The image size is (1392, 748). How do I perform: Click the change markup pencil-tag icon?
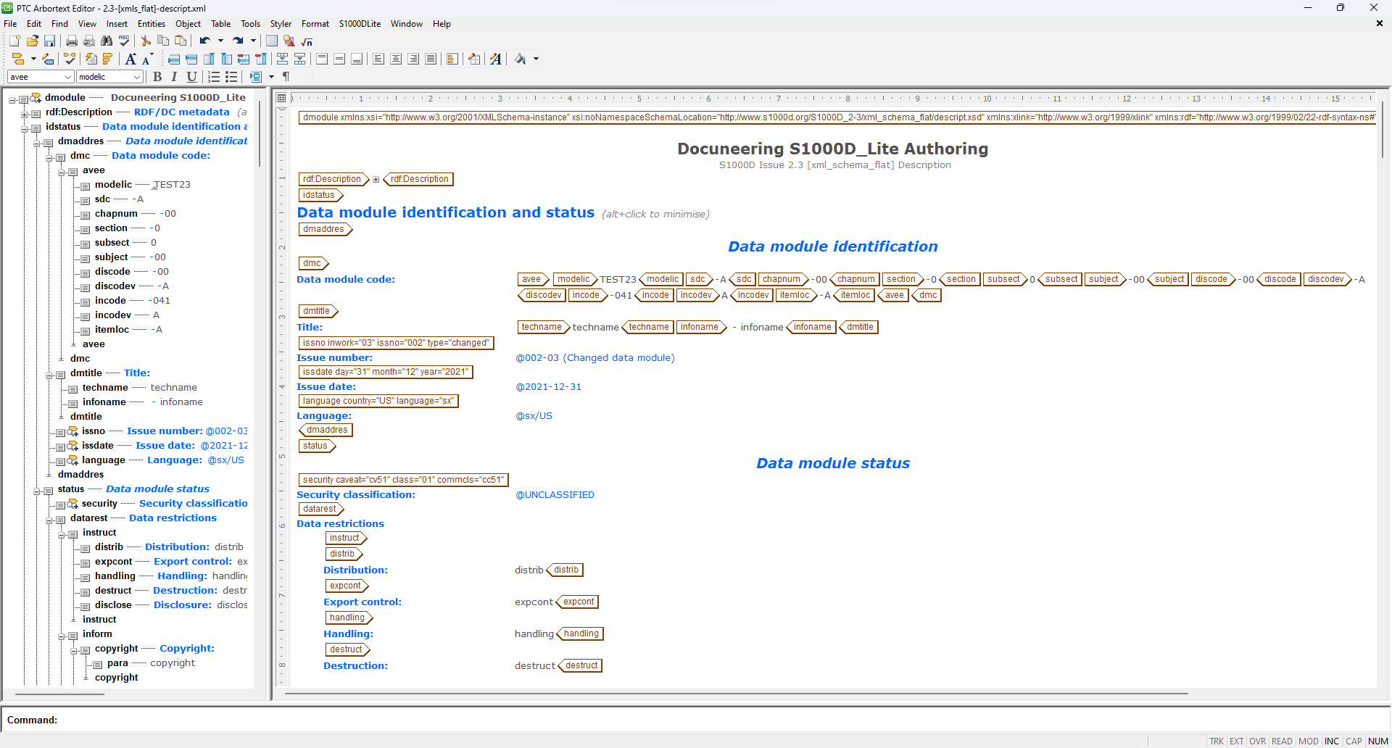click(x=48, y=59)
